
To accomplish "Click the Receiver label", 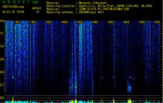I will [x=53, y=9].
